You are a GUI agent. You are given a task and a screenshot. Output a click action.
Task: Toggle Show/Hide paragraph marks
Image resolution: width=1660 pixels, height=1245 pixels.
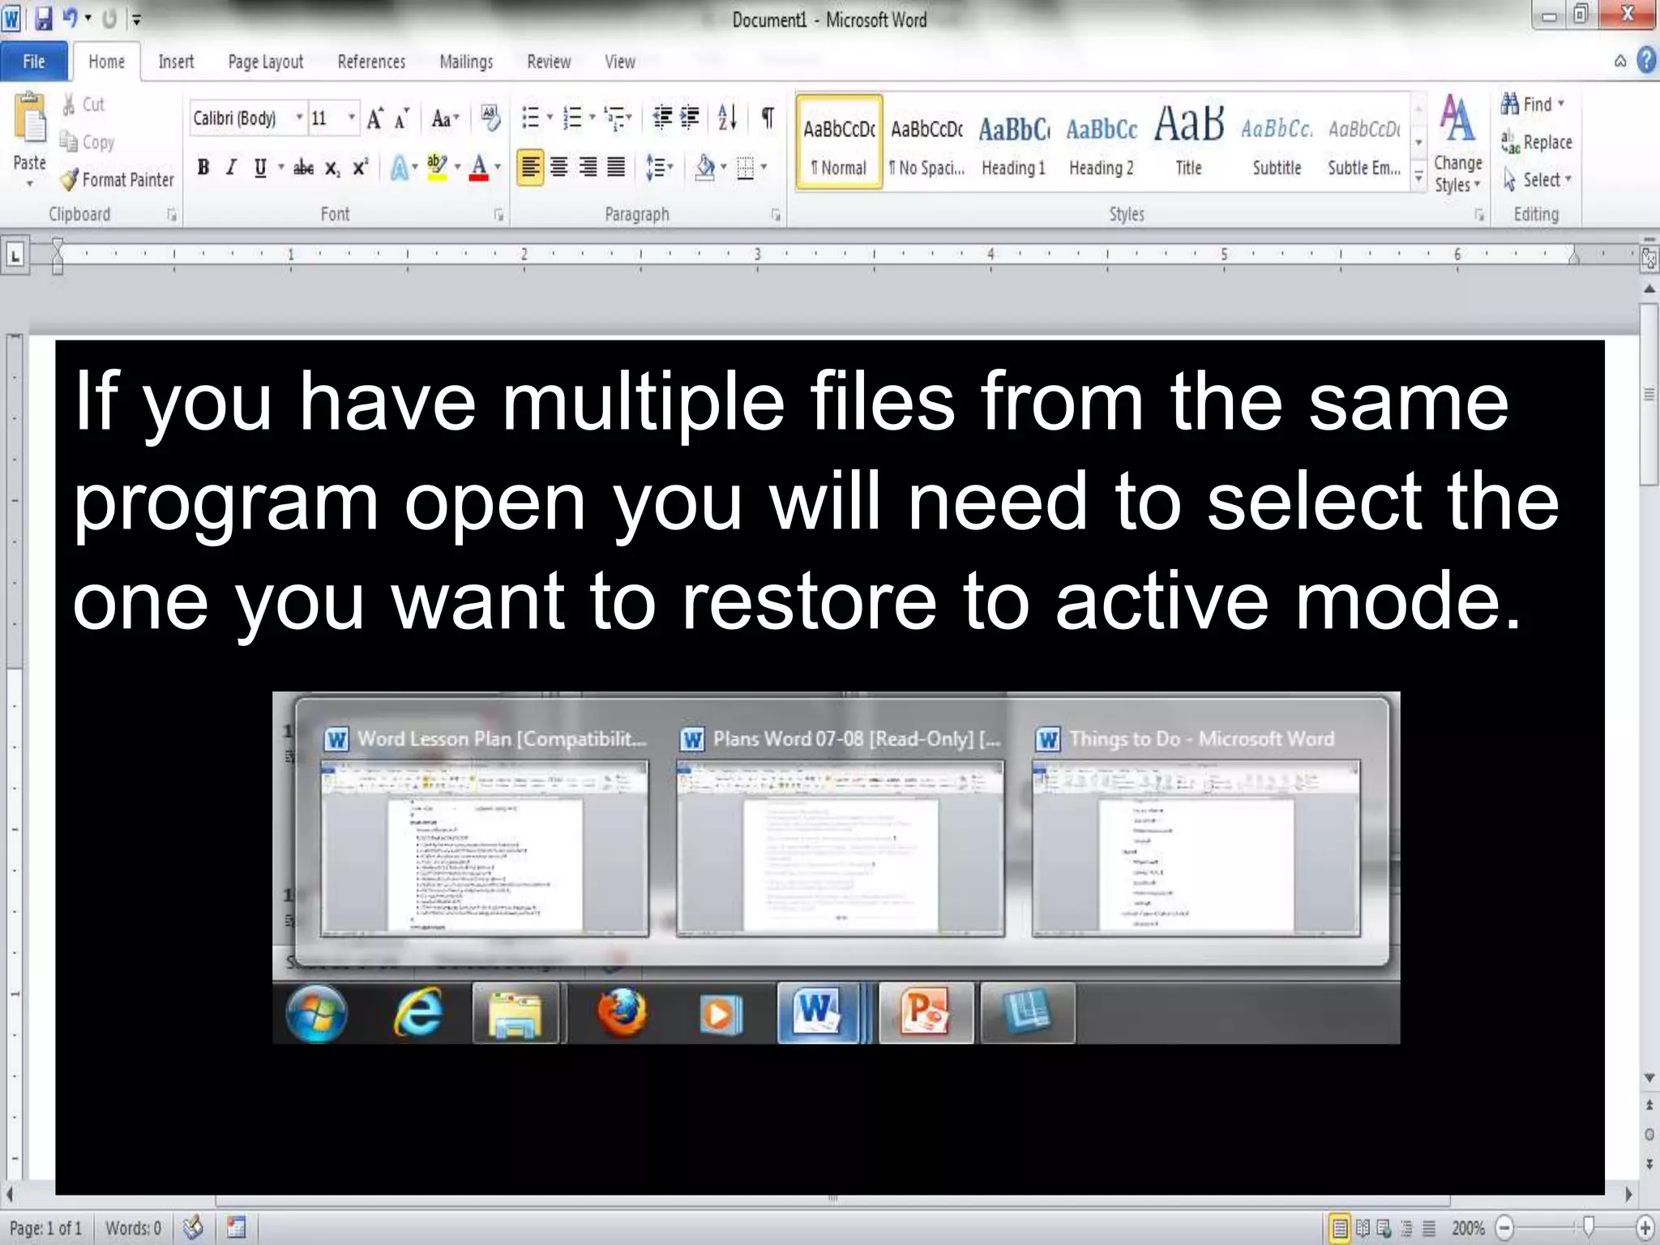coord(767,118)
